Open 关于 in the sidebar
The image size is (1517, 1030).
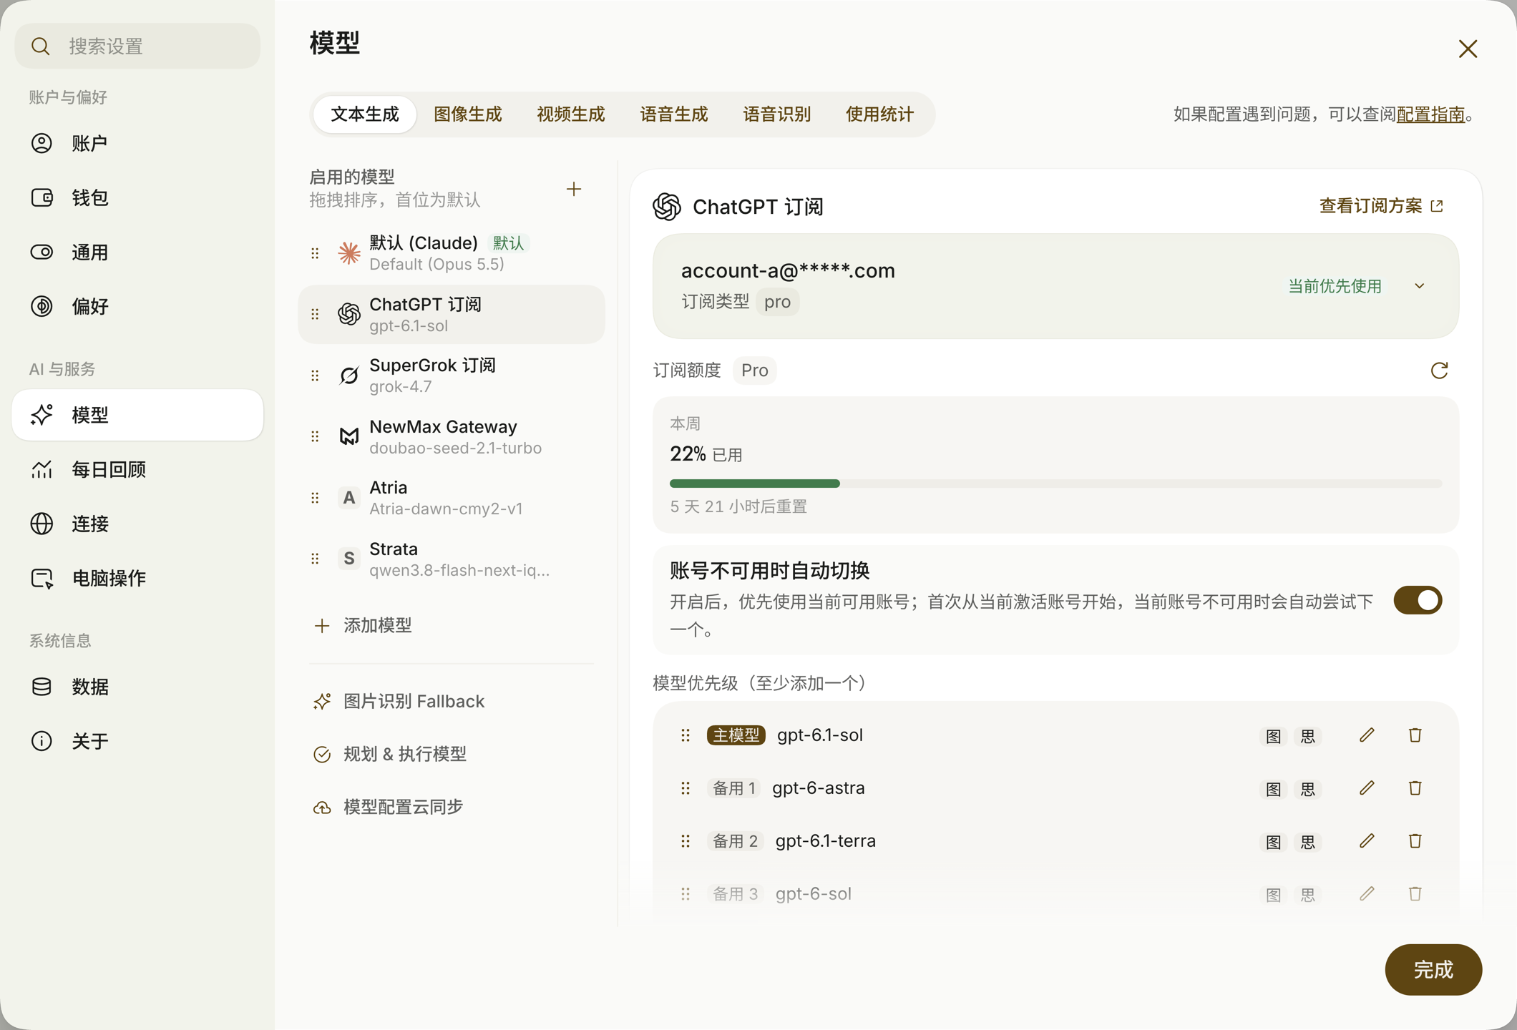138,741
